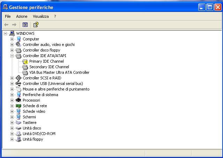Expand the Computer node
The height and width of the screenshot is (158, 223).
(x=12, y=39)
